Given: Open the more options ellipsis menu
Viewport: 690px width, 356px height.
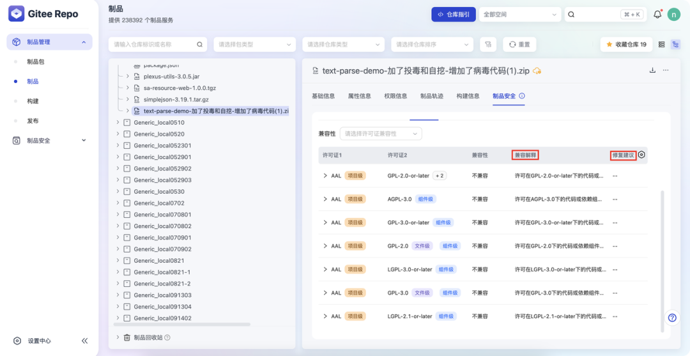Looking at the screenshot, I should [666, 70].
